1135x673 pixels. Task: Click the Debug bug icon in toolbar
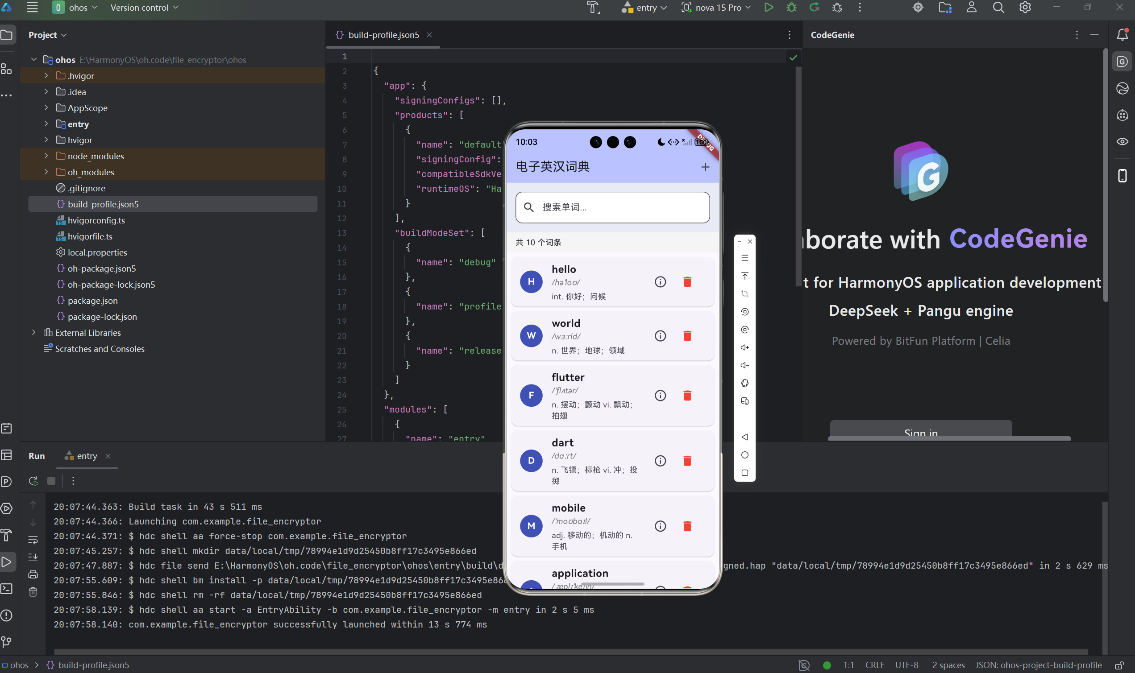[x=791, y=7]
